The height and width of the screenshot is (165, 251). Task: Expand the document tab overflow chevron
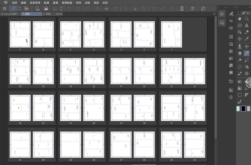click(x=214, y=14)
